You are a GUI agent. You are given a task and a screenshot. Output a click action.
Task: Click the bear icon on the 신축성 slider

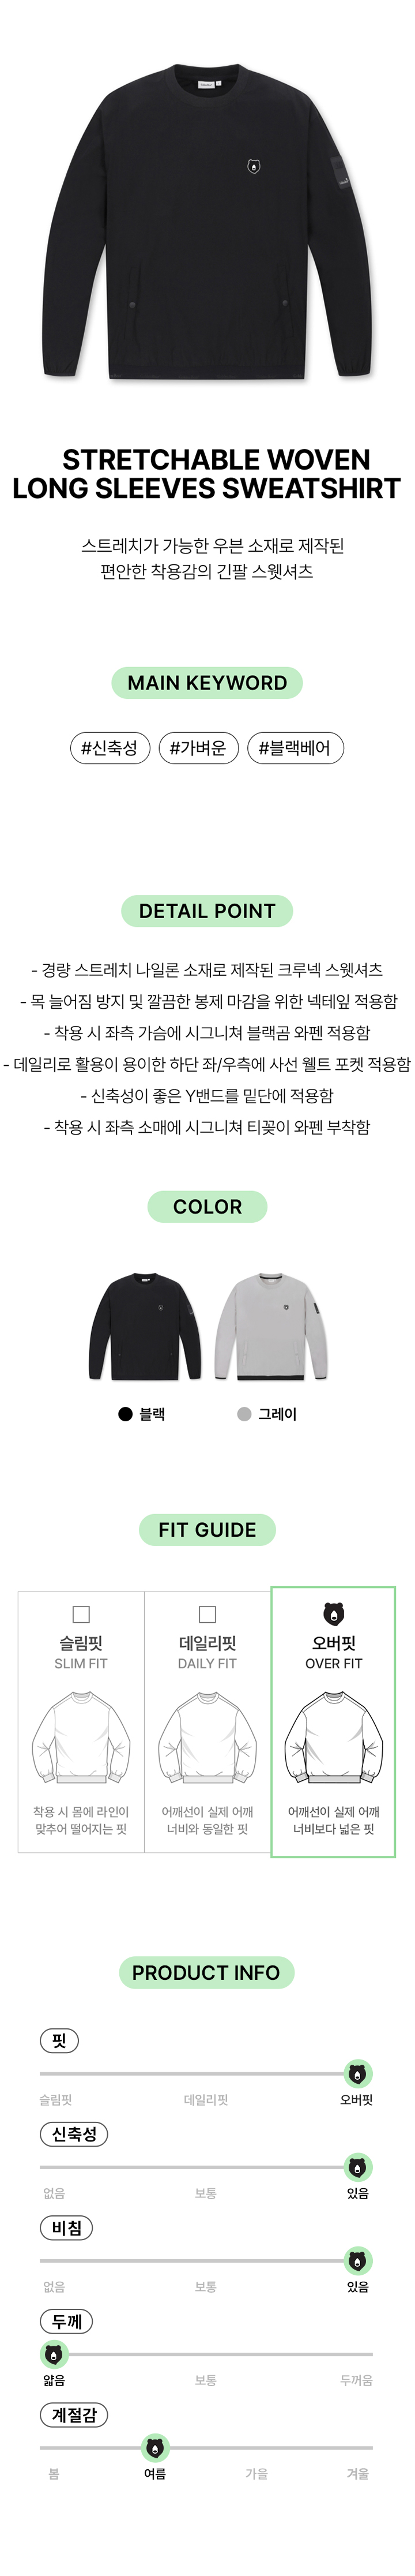tap(357, 2167)
